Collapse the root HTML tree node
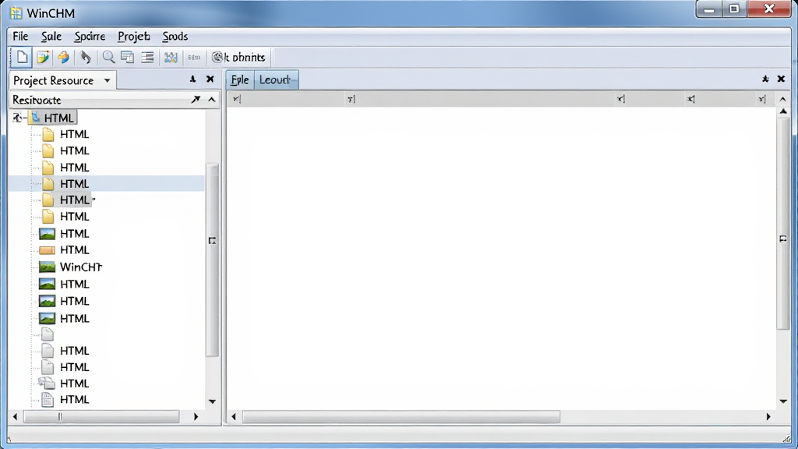Viewport: 798px width, 449px height. tap(17, 118)
